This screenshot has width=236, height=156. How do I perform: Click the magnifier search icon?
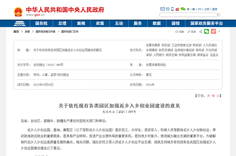click(x=218, y=15)
